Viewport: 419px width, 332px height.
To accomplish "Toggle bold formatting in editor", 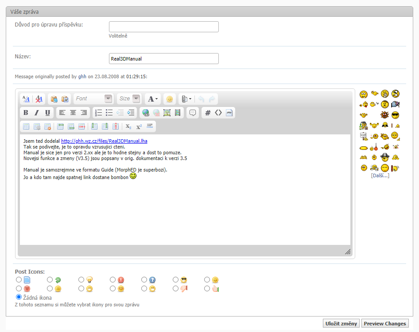I will coord(26,113).
